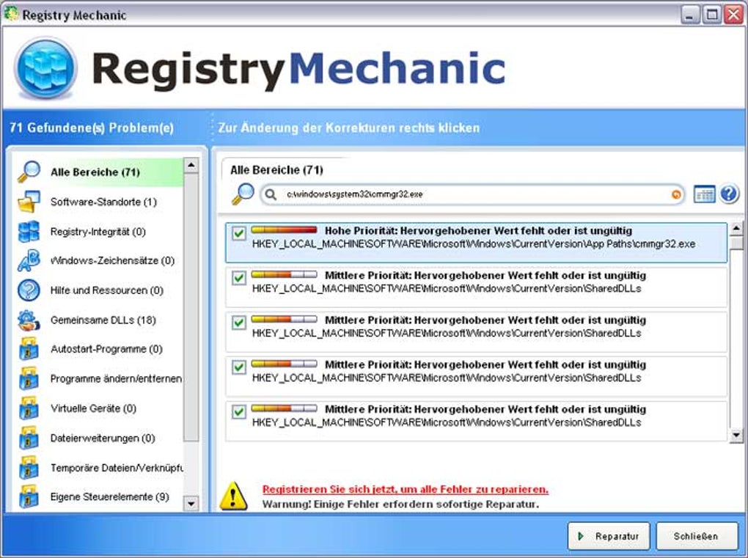The width and height of the screenshot is (748, 558).
Task: Click the Software-Standorte folder icon
Action: pyautogui.click(x=29, y=202)
